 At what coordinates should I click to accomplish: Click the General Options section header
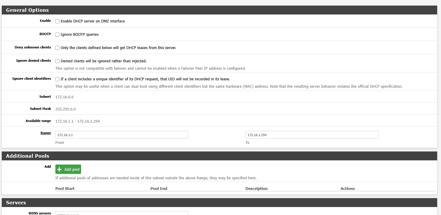pos(27,10)
